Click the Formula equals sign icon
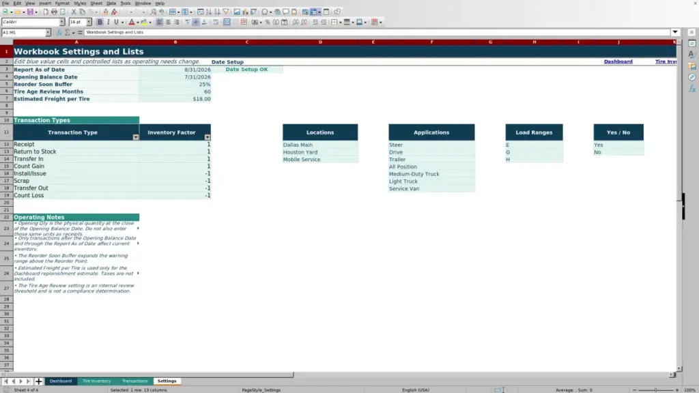Screen dimensions: 699x393 (x=80, y=33)
